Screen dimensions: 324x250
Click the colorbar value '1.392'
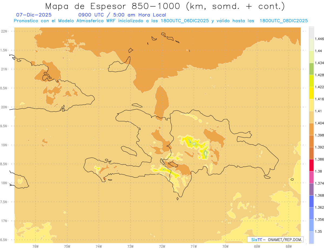click(319, 147)
